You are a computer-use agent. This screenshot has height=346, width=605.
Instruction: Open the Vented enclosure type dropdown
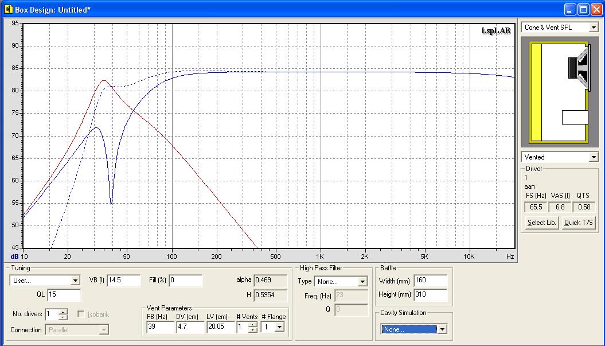click(x=594, y=157)
